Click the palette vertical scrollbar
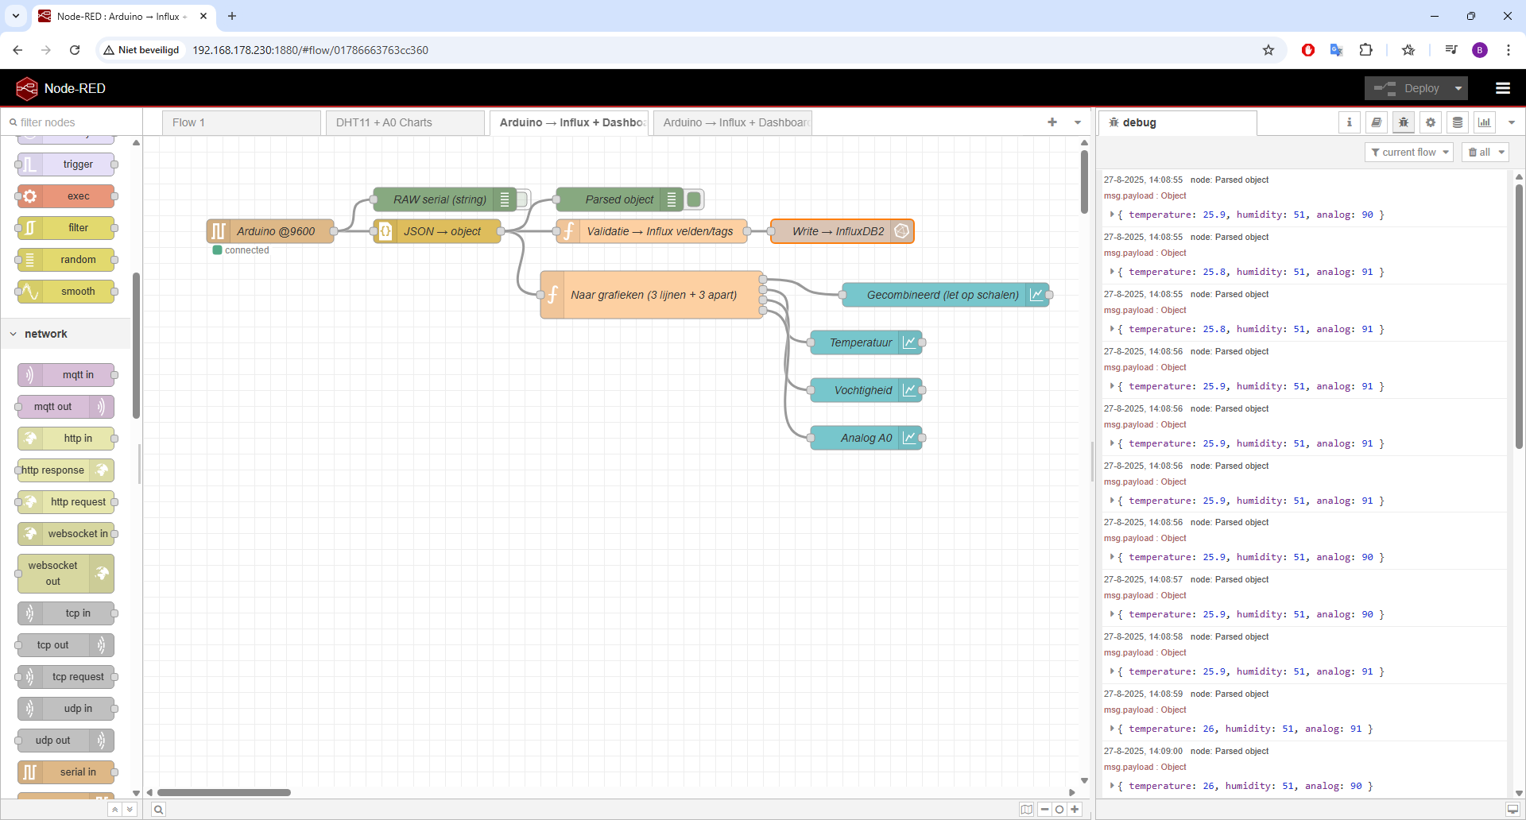This screenshot has width=1526, height=820. 137,346
